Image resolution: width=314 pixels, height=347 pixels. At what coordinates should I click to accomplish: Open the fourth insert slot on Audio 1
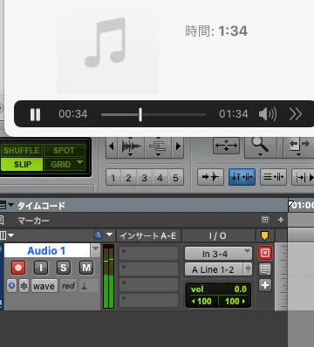point(148,300)
